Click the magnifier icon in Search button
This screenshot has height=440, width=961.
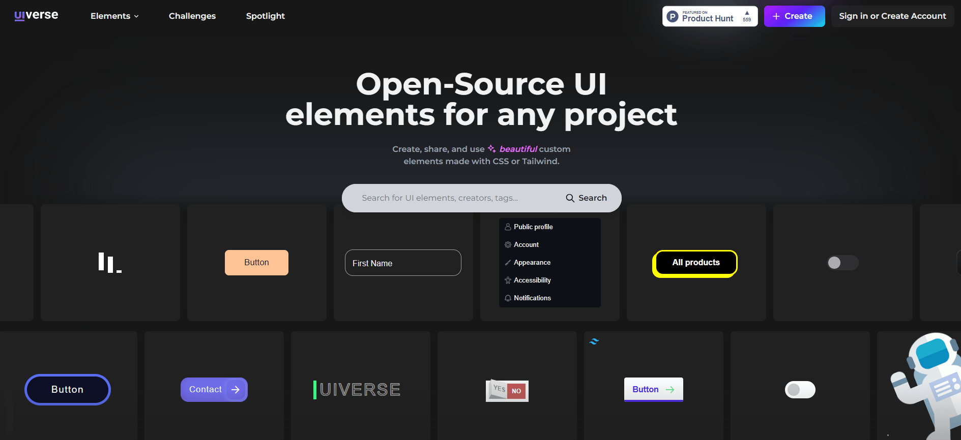(570, 198)
